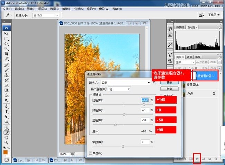Open the History panel icon in dock
The width and height of the screenshot is (225, 165).
click(x=170, y=29)
